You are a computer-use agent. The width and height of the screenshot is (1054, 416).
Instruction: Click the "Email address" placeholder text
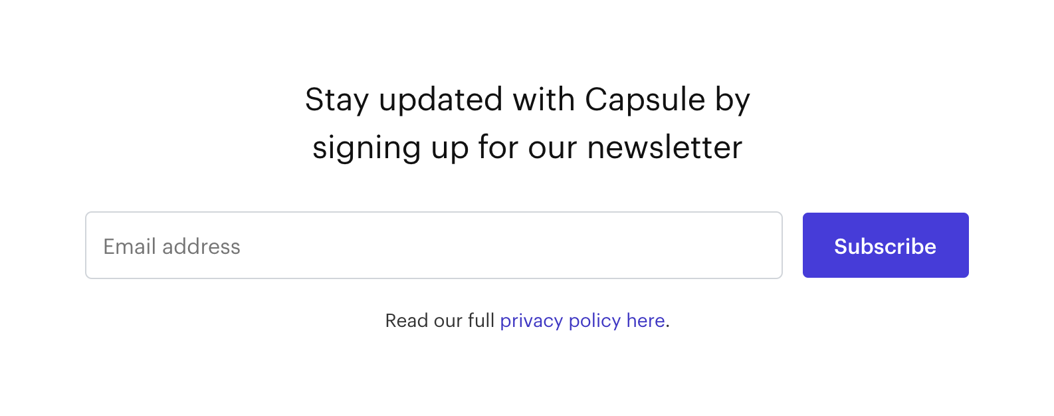click(171, 247)
